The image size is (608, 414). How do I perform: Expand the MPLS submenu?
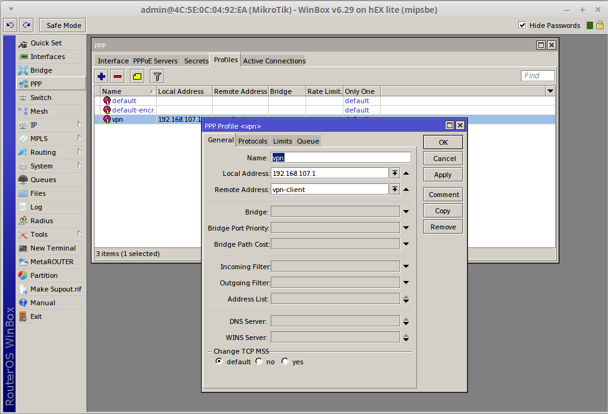(x=79, y=137)
